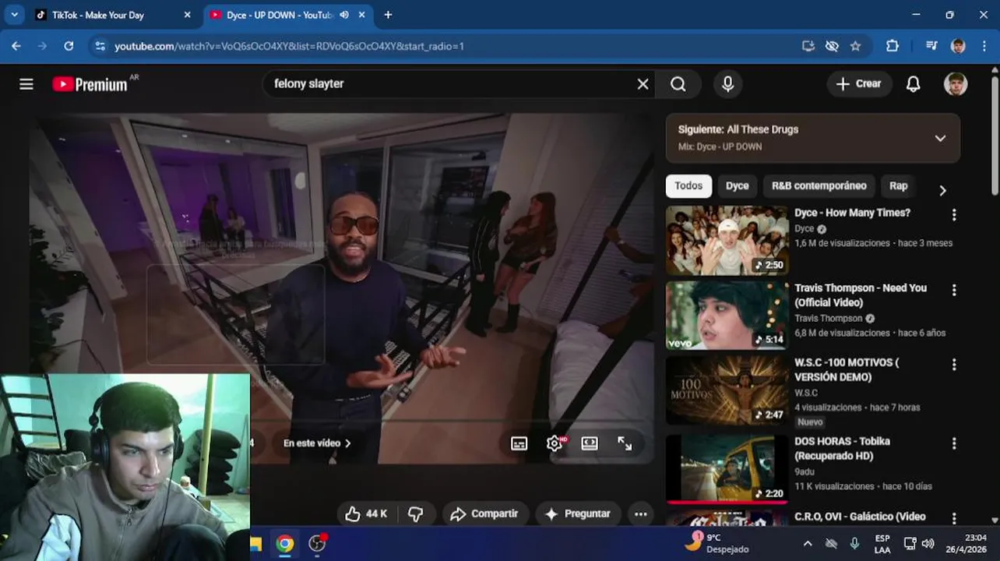Show more filter chips with right arrow
Image resolution: width=1000 pixels, height=561 pixels.
point(942,190)
